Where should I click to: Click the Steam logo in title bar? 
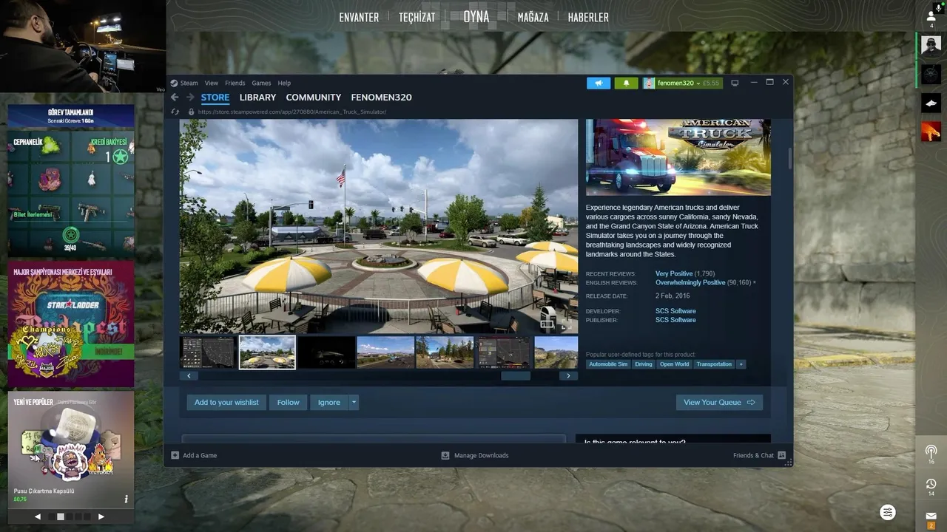[x=174, y=83]
